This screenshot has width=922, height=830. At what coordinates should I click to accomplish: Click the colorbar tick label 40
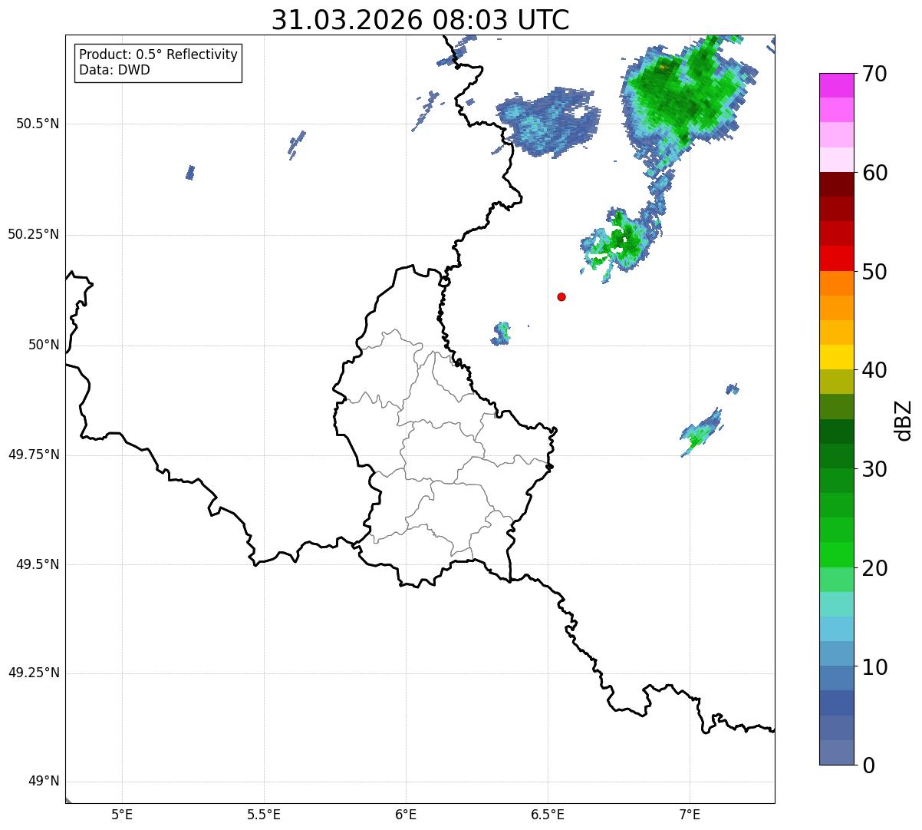tap(875, 370)
